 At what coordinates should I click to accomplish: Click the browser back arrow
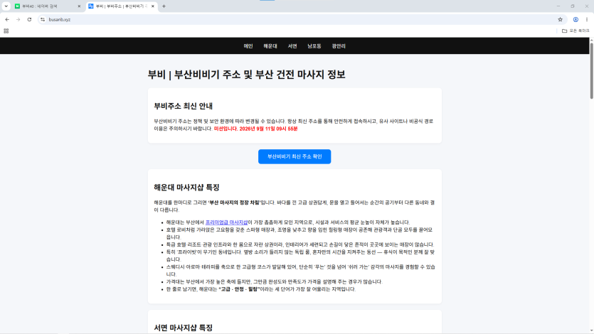[7, 20]
